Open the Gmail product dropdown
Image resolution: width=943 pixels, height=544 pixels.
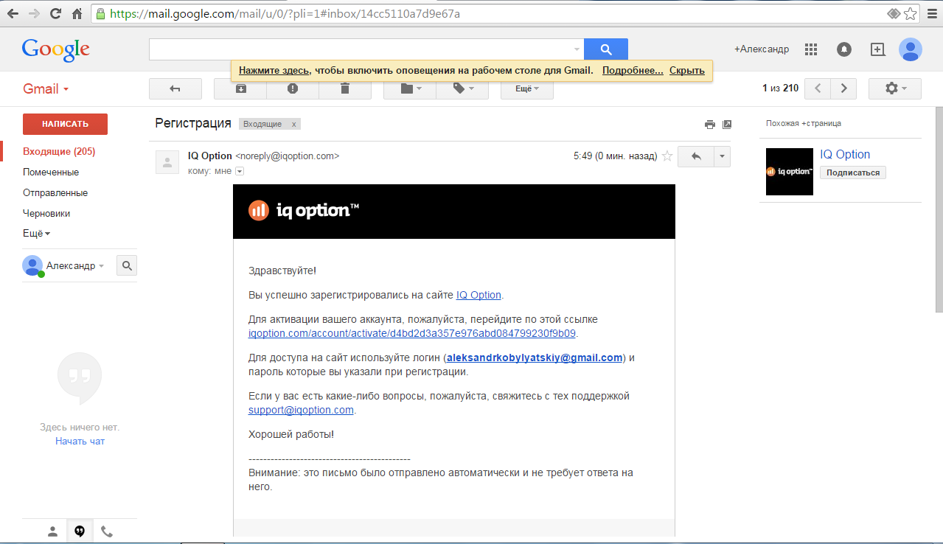pos(46,88)
